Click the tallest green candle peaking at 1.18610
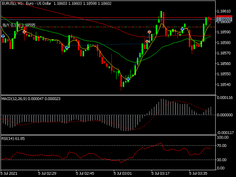This screenshot has height=177, width=236. click(x=161, y=15)
